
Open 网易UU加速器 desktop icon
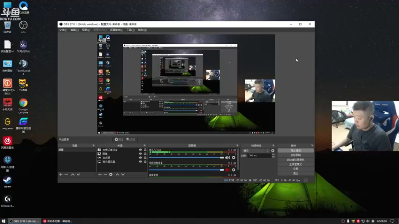coord(7,164)
